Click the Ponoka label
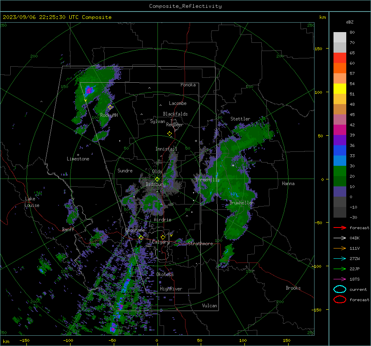The height and width of the screenshot is (346, 371). 188,85
